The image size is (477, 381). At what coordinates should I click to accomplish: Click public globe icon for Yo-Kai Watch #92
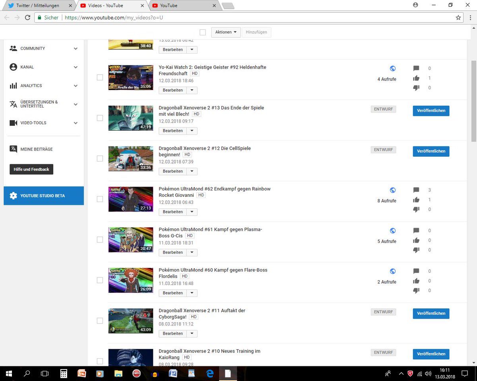393,68
